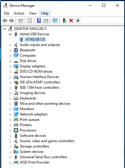
Task: Click the Display adapters icon
Action: pos(16,66)
